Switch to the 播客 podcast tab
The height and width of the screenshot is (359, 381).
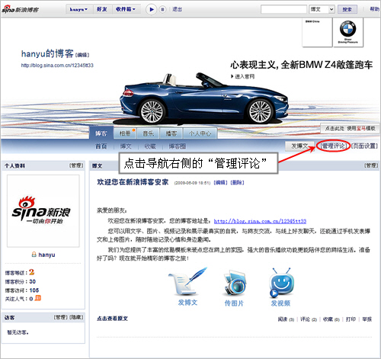pyautogui.click(x=171, y=133)
